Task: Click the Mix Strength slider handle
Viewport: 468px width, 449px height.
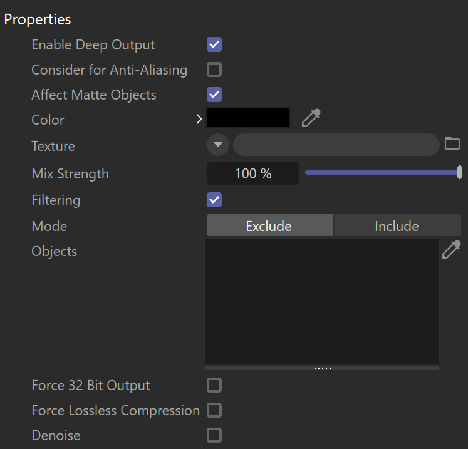Action: pyautogui.click(x=460, y=172)
